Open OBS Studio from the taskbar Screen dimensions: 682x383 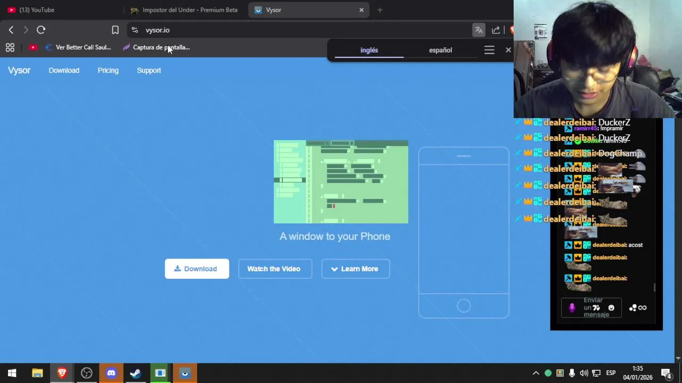point(86,373)
